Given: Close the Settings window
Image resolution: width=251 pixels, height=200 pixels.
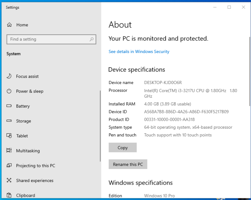Looking at the screenshot, I should click(x=243, y=7).
